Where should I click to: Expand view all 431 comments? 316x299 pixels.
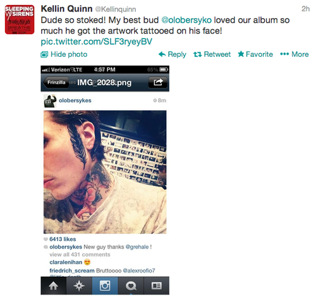click(x=80, y=255)
